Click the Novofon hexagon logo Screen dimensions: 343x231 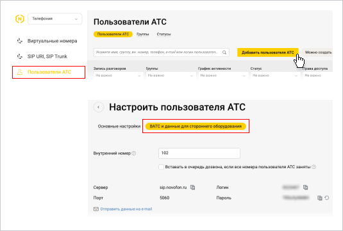coord(20,19)
